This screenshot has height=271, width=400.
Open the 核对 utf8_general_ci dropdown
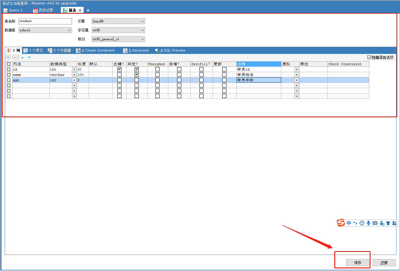(118, 39)
